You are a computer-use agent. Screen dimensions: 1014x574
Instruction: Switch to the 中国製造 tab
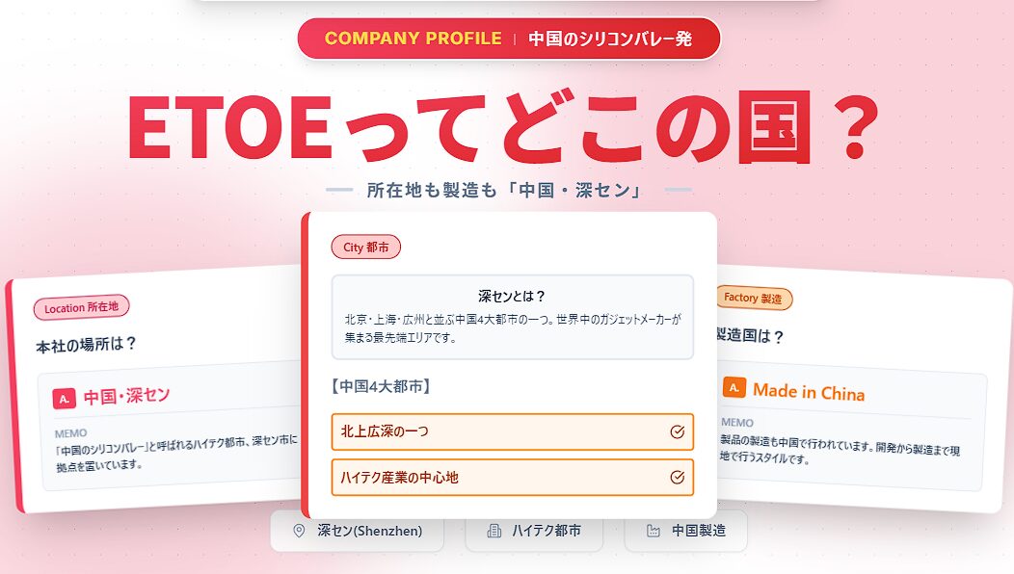[x=686, y=531]
